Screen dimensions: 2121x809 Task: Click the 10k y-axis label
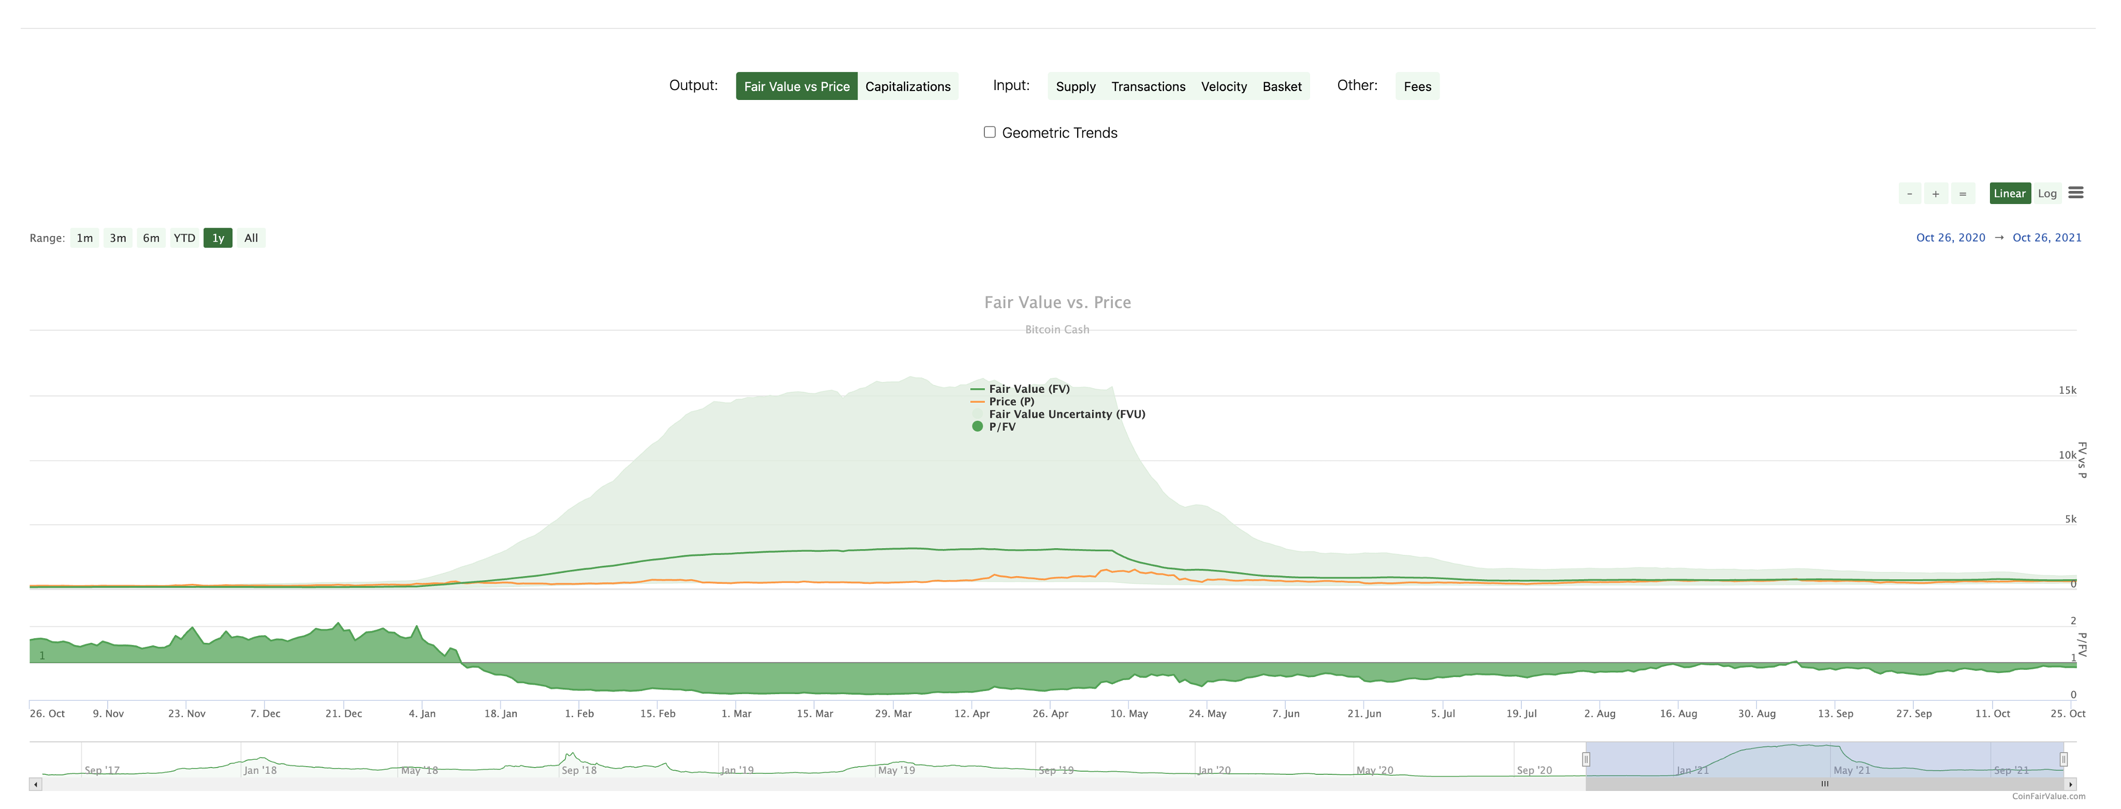click(2068, 455)
